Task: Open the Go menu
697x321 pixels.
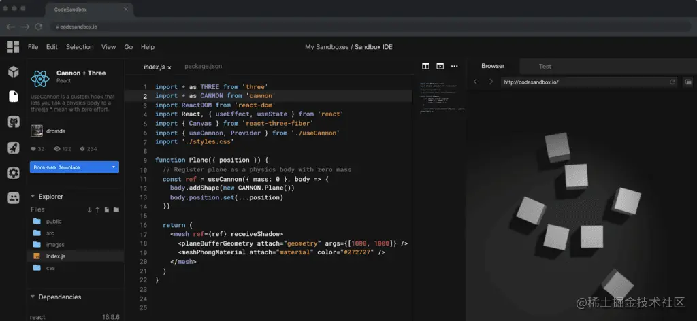Action: [x=129, y=47]
